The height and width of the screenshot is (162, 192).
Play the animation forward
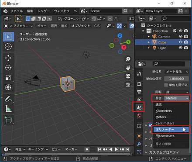(x=116, y=149)
